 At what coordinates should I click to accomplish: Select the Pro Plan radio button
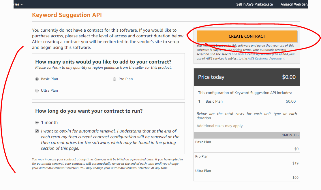pyautogui.click(x=114, y=79)
